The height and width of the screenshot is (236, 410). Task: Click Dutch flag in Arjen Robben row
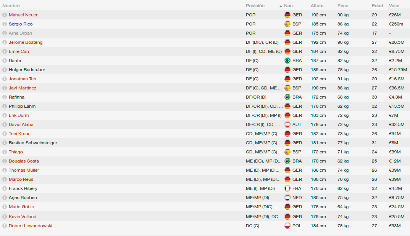287,198
